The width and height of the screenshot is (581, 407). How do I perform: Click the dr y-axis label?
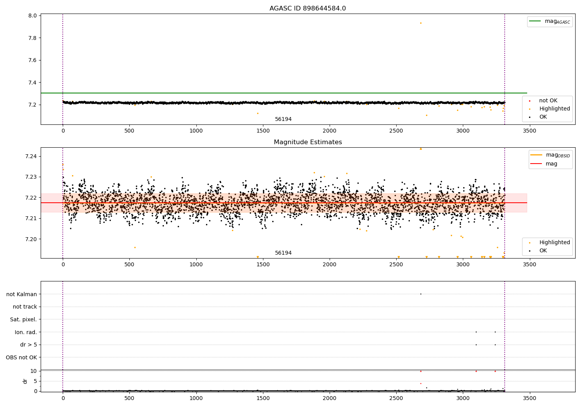point(25,381)
